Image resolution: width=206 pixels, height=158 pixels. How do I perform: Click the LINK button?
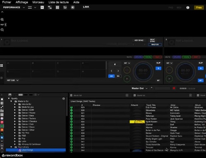pos(86,7)
